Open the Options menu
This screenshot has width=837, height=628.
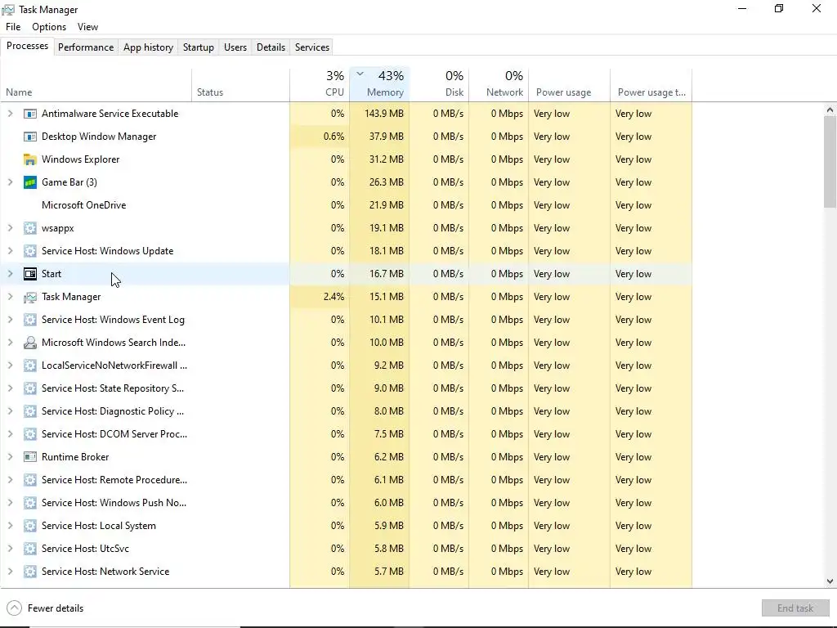click(x=49, y=27)
